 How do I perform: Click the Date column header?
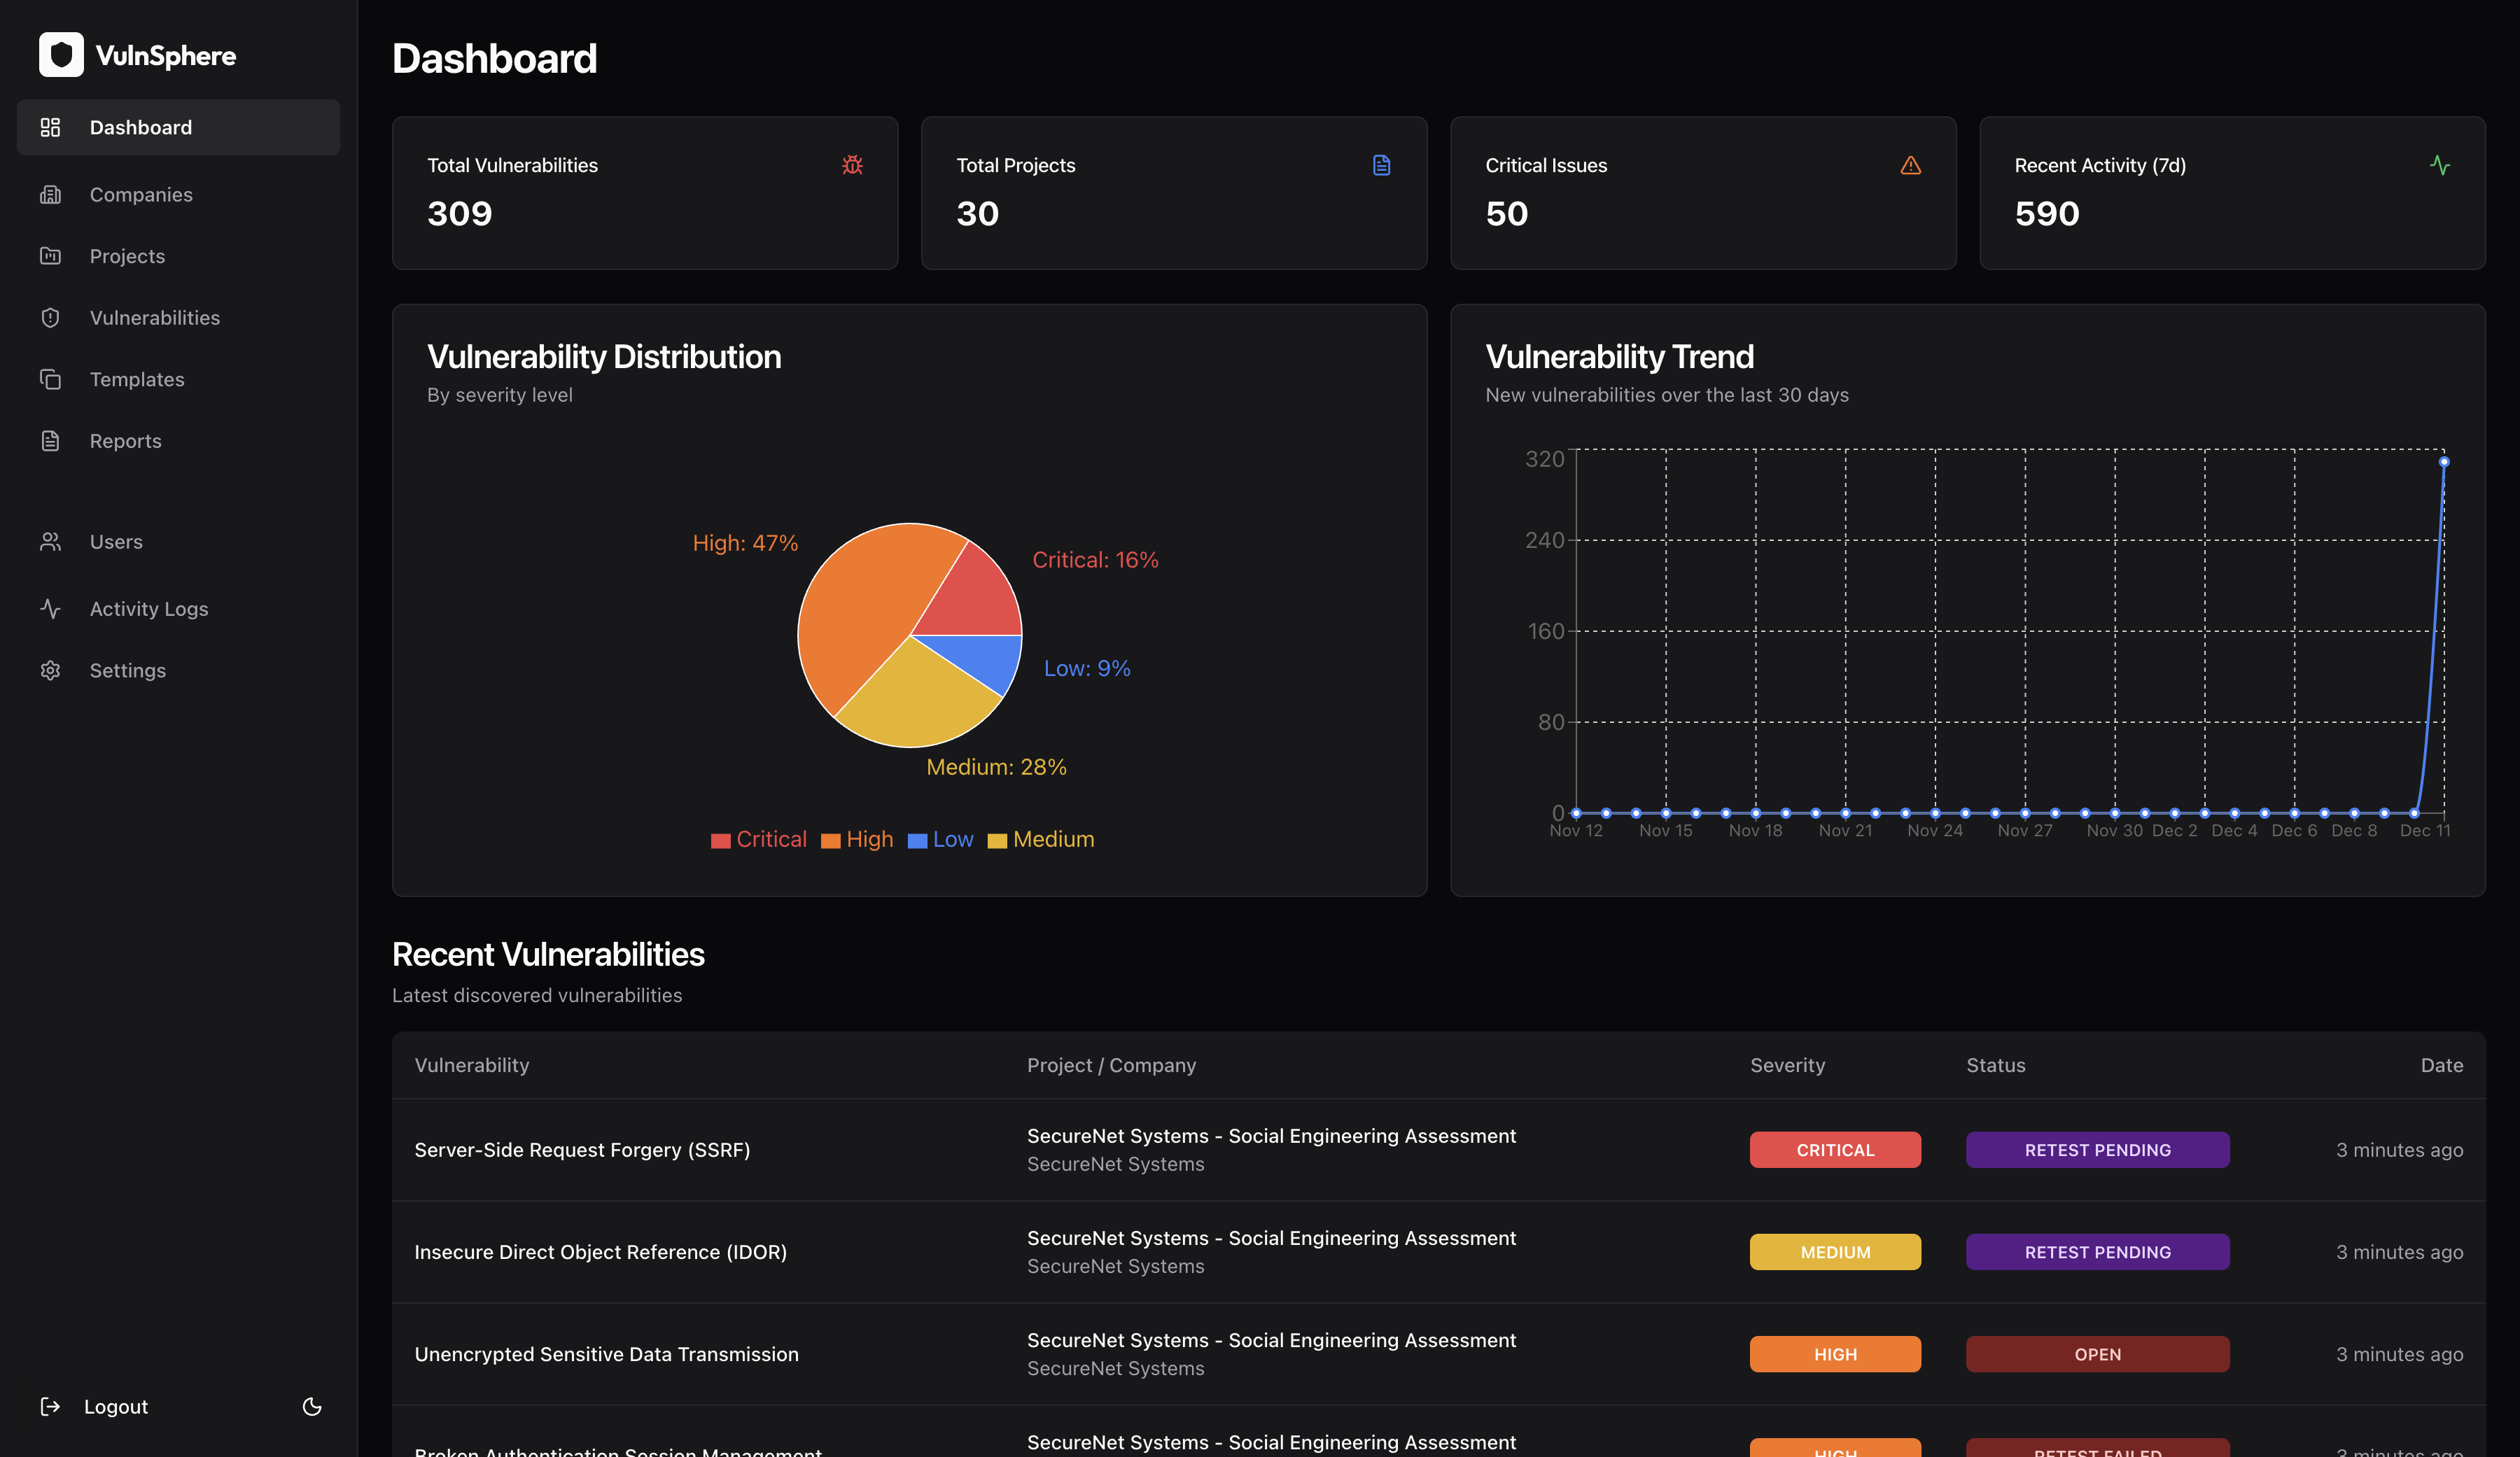2442,1065
